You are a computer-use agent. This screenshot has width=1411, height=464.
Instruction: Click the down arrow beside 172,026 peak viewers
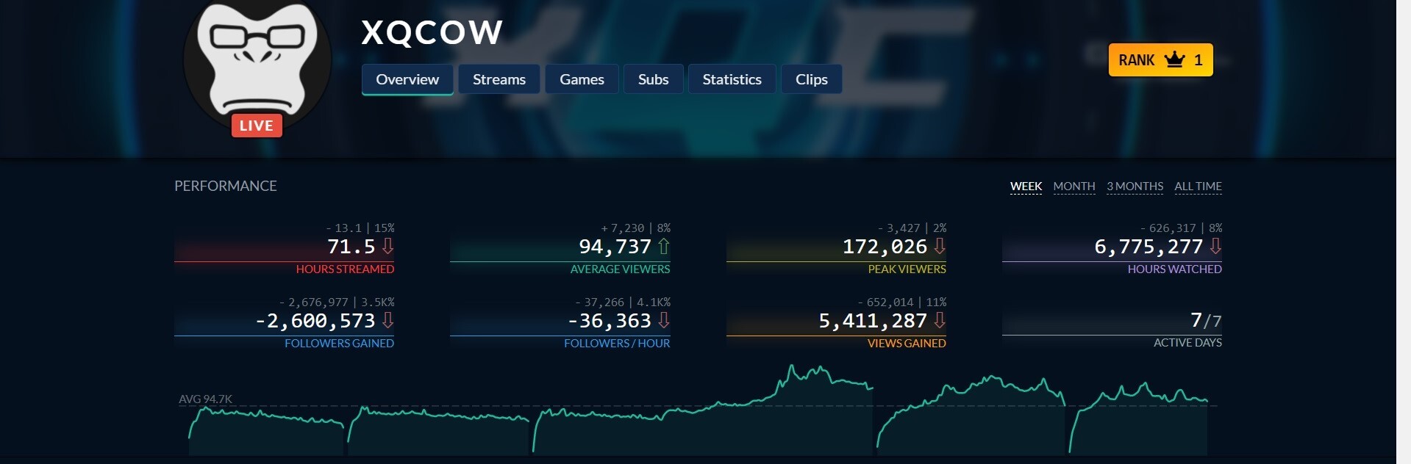[940, 247]
